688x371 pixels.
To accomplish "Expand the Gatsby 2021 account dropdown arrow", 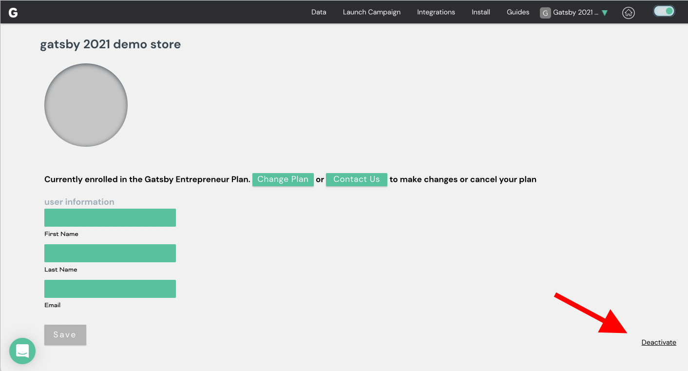I will pos(605,13).
